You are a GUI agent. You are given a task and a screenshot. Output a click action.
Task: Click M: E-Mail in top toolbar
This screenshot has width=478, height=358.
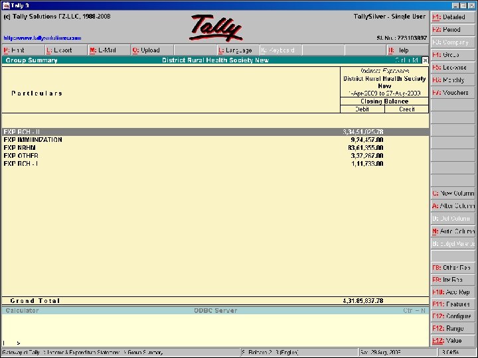pos(109,50)
